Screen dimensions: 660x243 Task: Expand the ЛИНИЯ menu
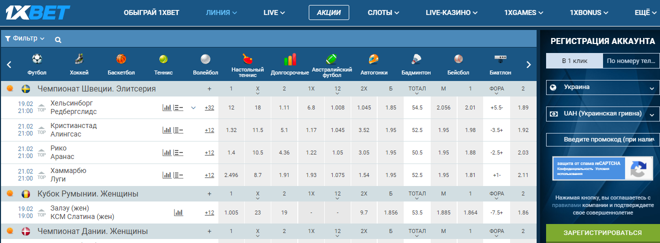click(x=221, y=12)
